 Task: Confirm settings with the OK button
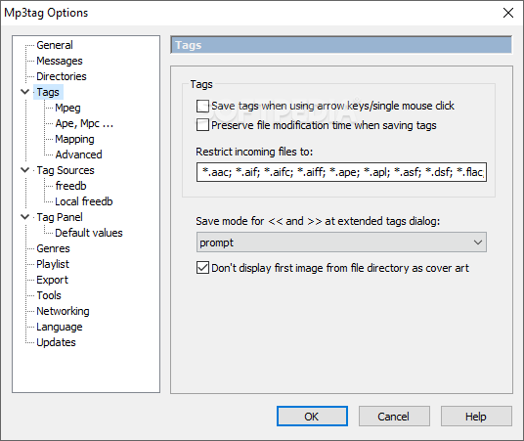pos(312,417)
